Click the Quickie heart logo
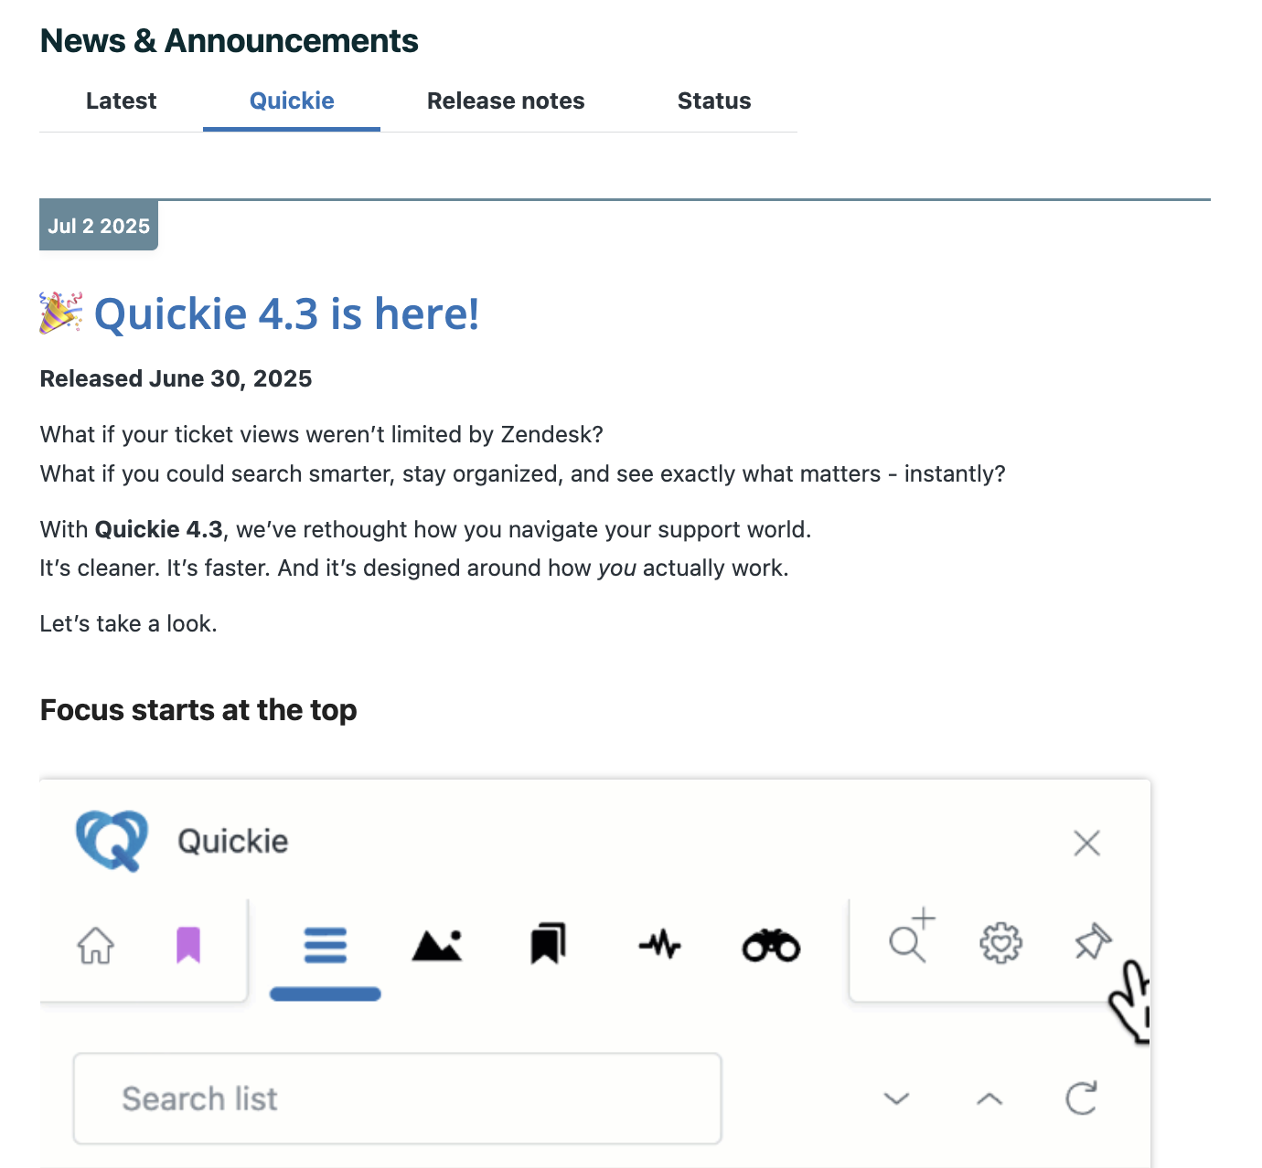 (x=112, y=840)
